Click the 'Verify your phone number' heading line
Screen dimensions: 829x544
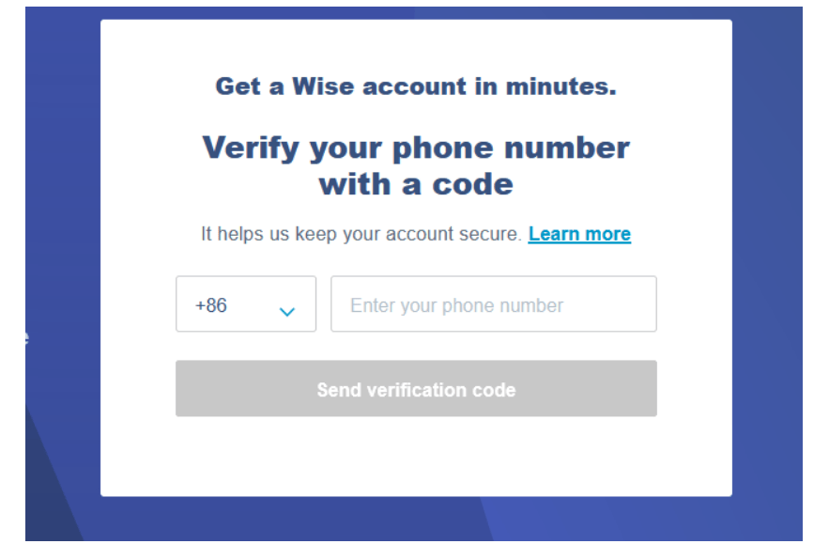coord(416,148)
